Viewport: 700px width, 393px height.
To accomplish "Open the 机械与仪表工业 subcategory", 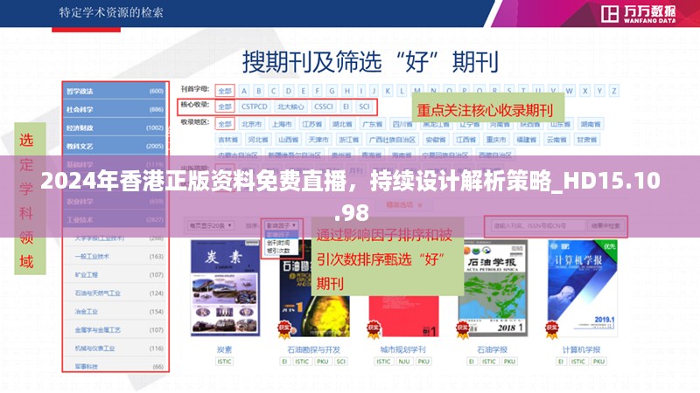I will 94,348.
